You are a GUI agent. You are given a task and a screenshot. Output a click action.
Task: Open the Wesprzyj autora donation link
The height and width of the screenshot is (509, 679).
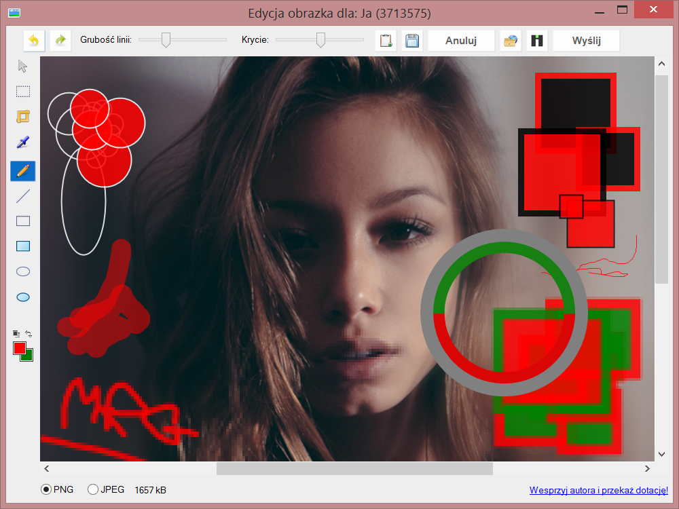pos(598,490)
